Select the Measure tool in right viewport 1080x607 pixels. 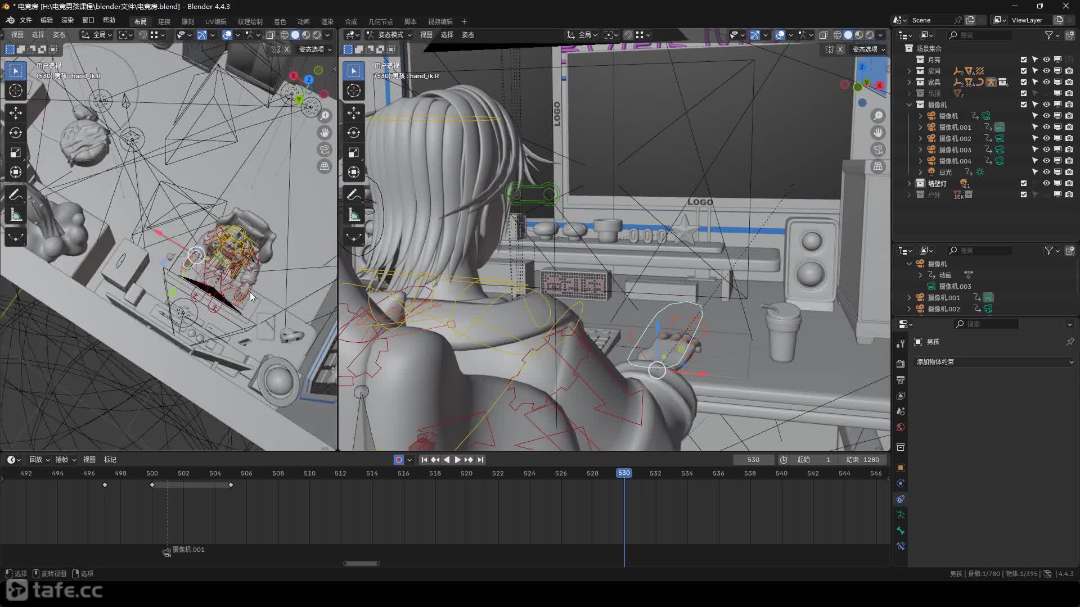pyautogui.click(x=353, y=215)
